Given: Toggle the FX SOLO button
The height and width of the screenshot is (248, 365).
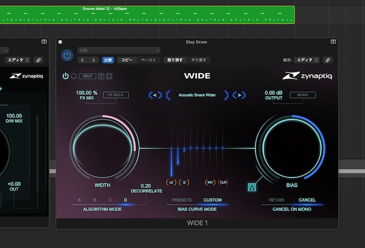Looking at the screenshot, I should click(x=116, y=95).
